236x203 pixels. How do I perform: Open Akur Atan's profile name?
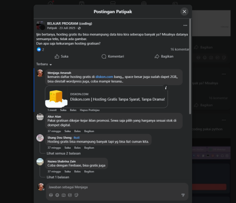click(54, 117)
